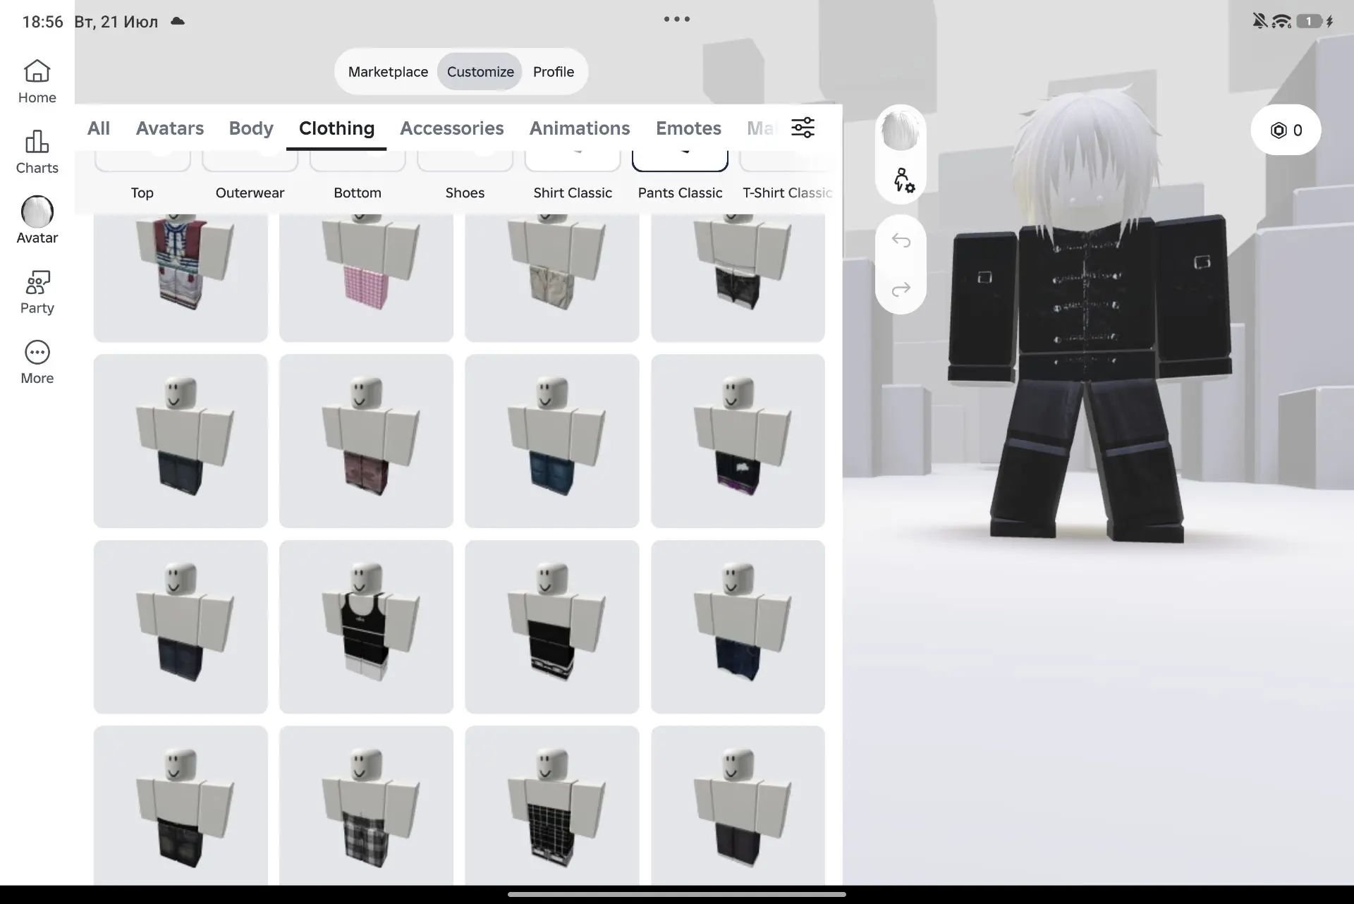Select the Customize segment
Image resolution: width=1354 pixels, height=904 pixels.
(480, 72)
